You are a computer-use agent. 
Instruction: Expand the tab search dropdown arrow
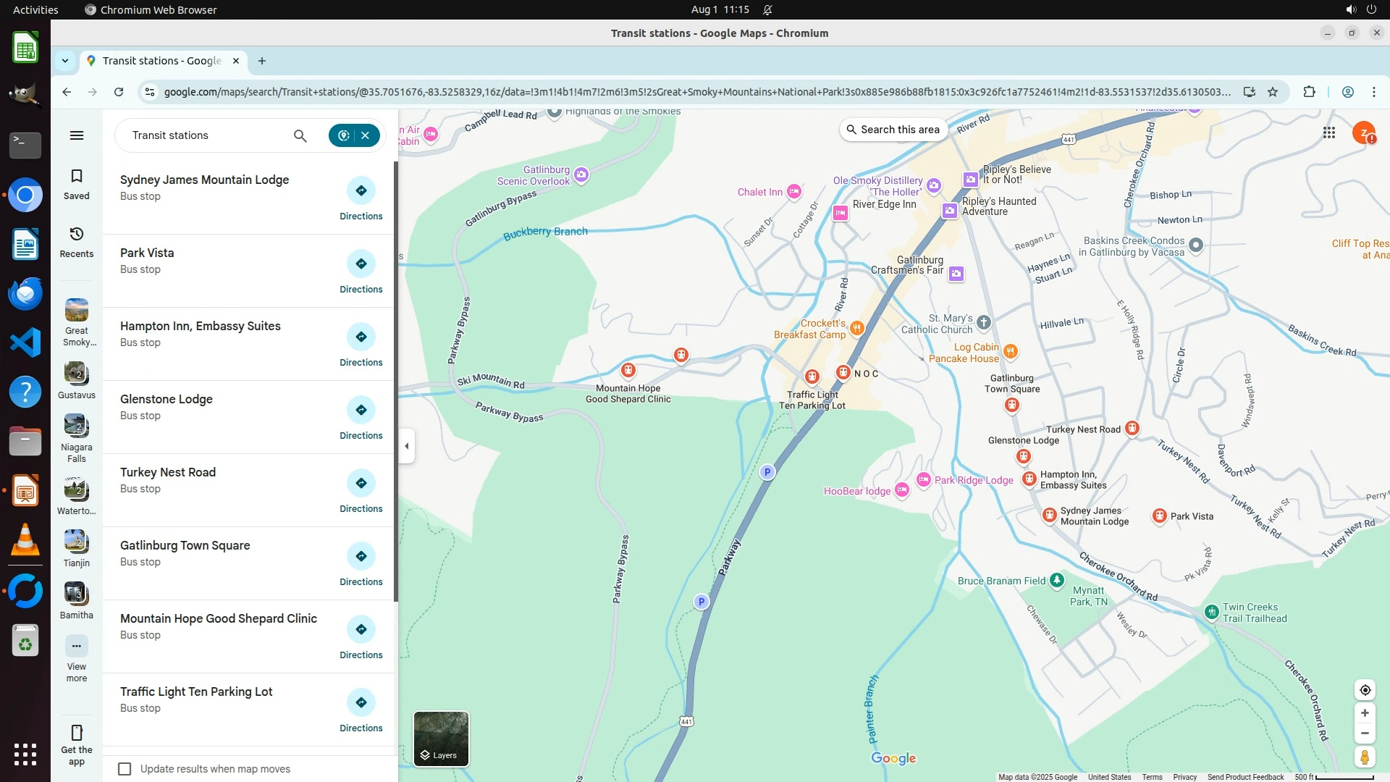(65, 61)
